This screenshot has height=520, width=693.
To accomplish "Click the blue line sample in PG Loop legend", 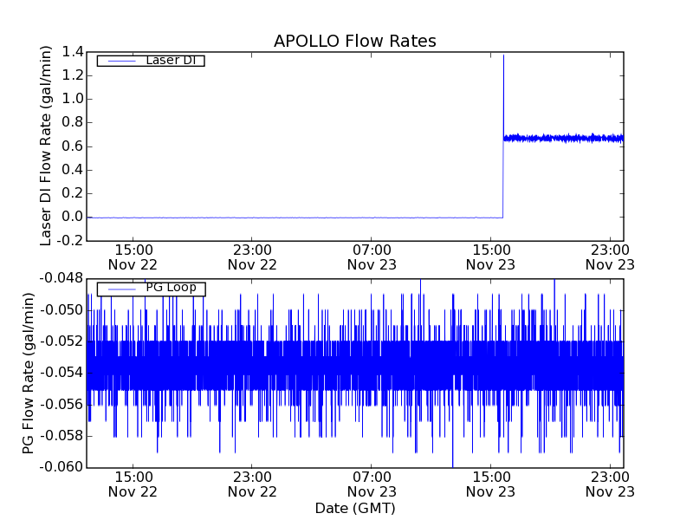I will coord(120,289).
